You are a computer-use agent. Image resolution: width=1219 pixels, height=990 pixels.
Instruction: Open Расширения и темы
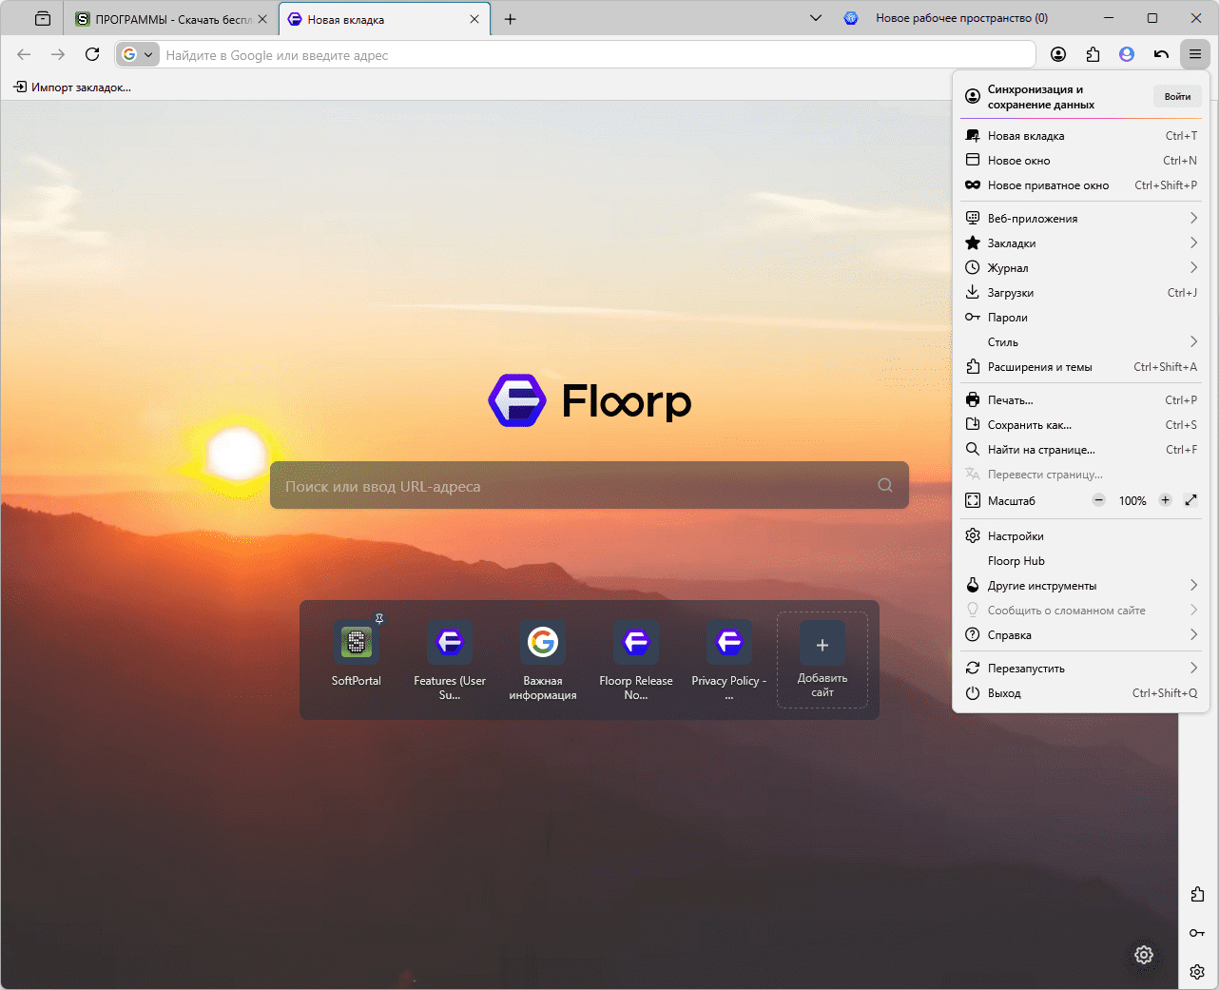tap(1081, 367)
